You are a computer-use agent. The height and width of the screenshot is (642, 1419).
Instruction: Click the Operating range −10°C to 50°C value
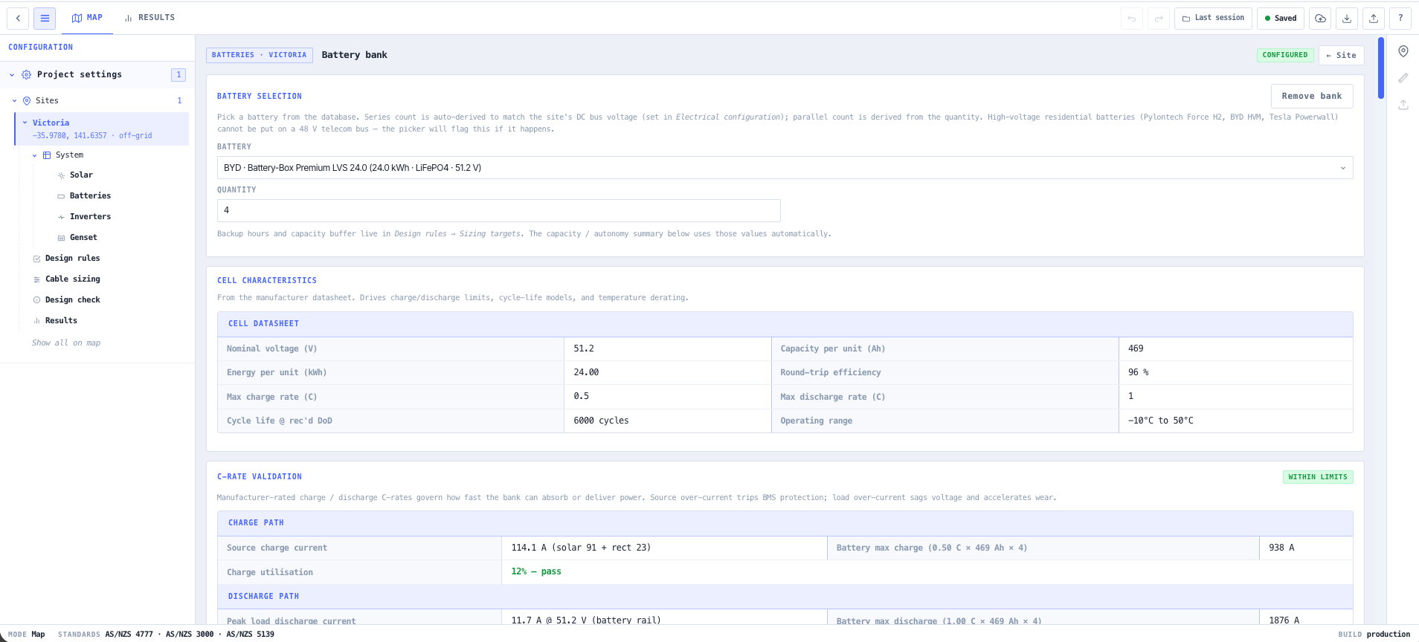click(1160, 421)
